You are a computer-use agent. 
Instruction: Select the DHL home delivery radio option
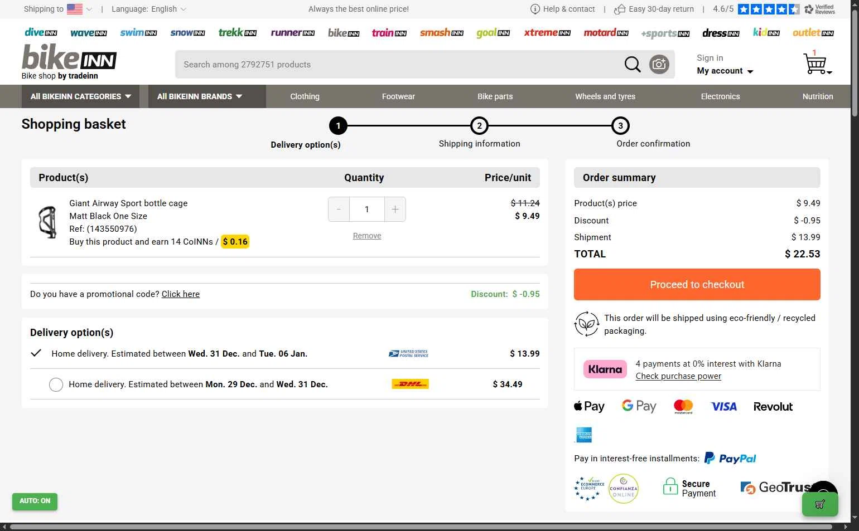coord(56,384)
